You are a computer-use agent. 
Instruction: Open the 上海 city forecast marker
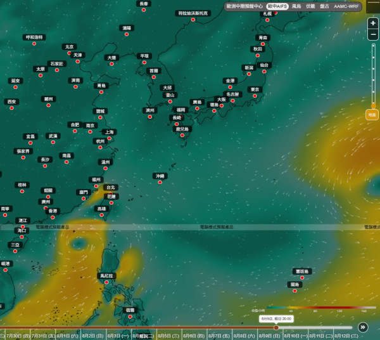click(x=110, y=138)
